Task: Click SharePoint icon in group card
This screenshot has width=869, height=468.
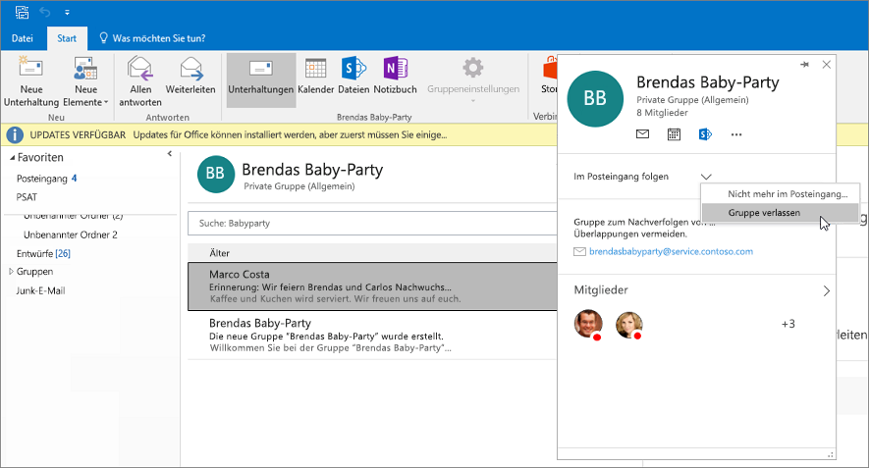Action: coord(705,134)
